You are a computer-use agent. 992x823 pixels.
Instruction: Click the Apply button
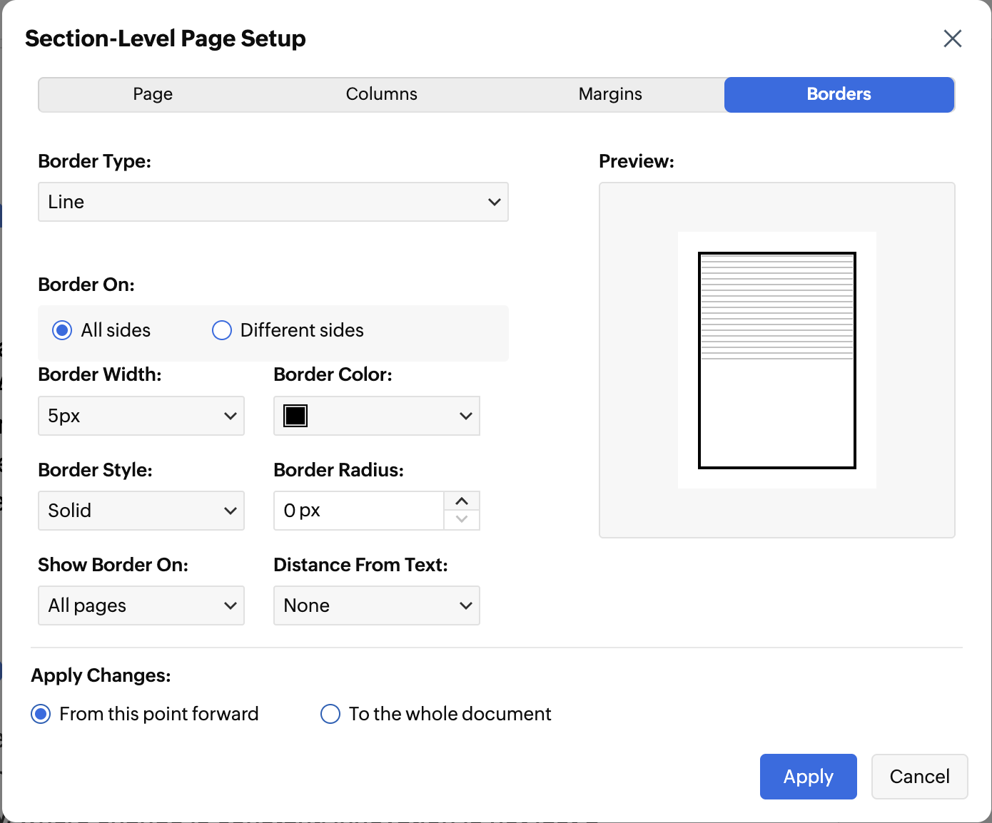pyautogui.click(x=808, y=776)
